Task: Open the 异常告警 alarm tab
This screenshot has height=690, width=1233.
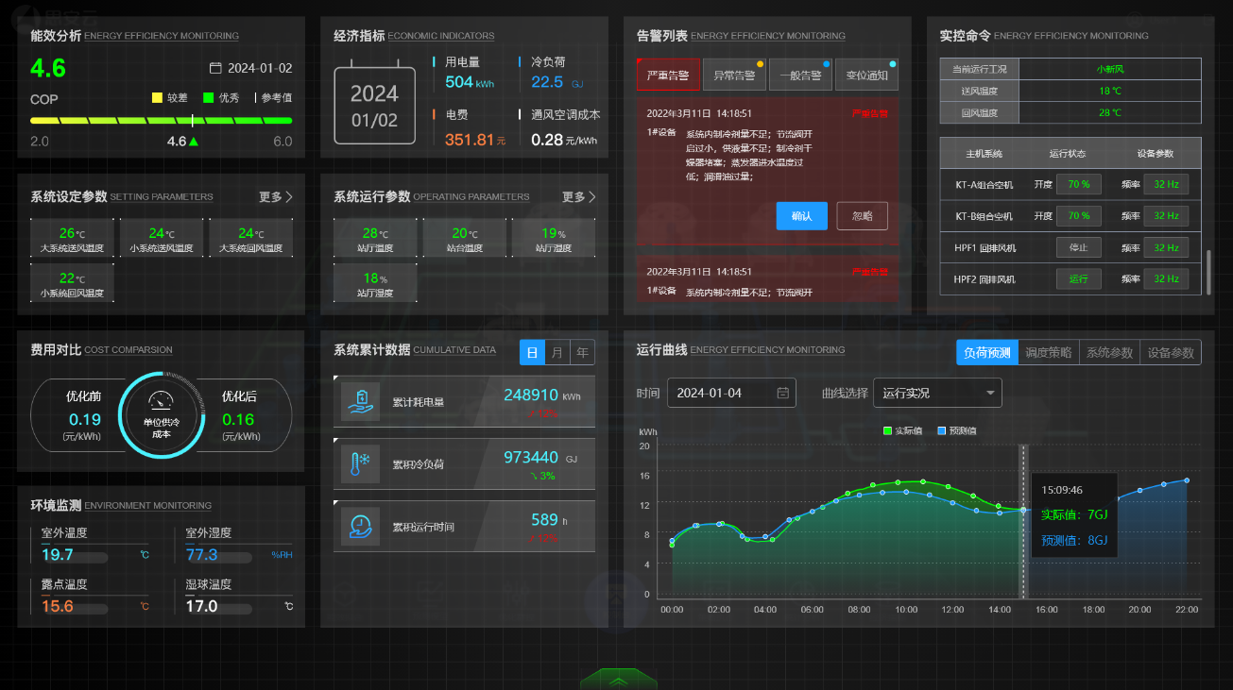Action: click(734, 75)
